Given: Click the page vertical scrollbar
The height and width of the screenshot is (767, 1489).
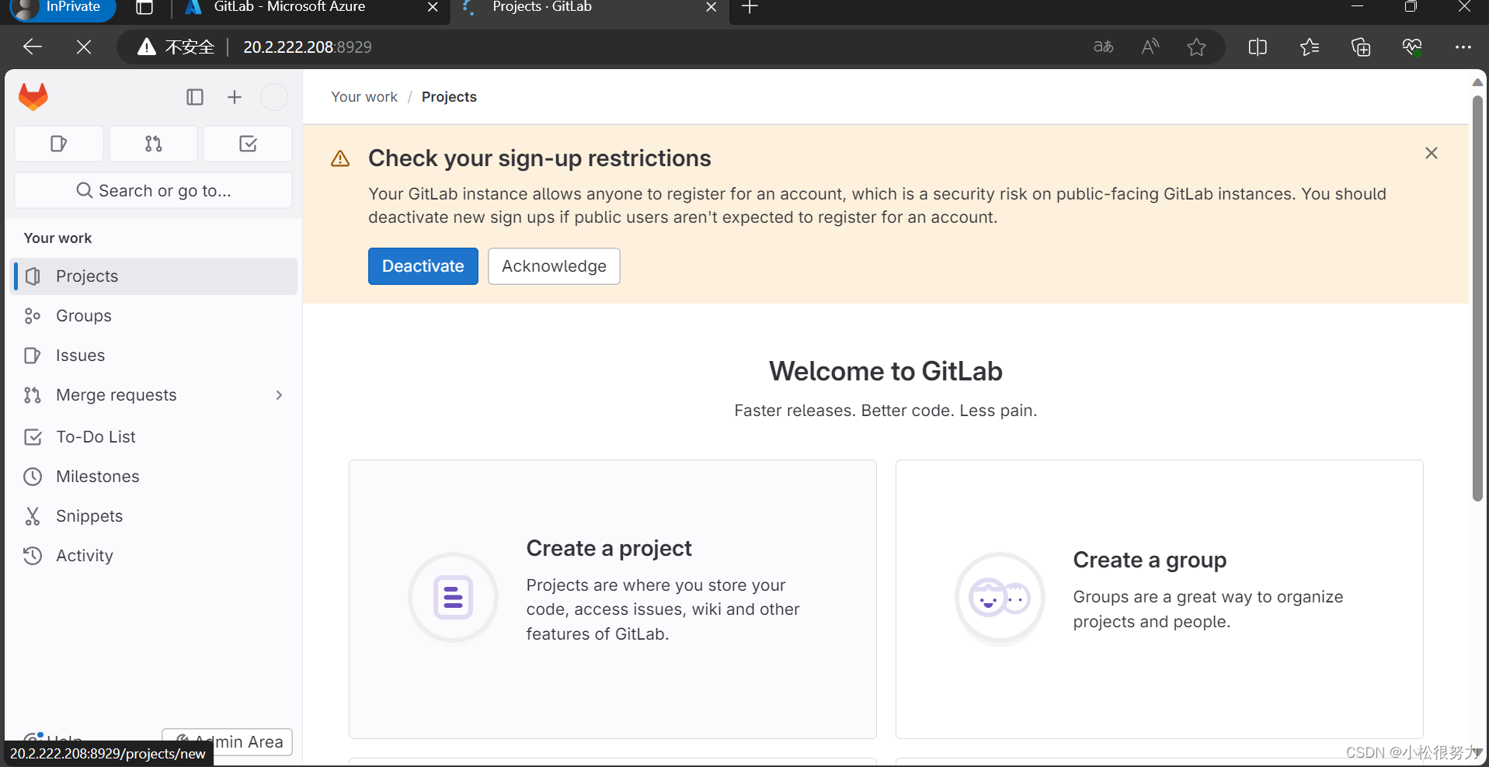Looking at the screenshot, I should pyautogui.click(x=1477, y=299).
